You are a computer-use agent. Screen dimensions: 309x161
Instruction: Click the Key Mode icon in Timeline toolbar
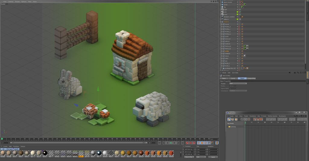pos(229,119)
